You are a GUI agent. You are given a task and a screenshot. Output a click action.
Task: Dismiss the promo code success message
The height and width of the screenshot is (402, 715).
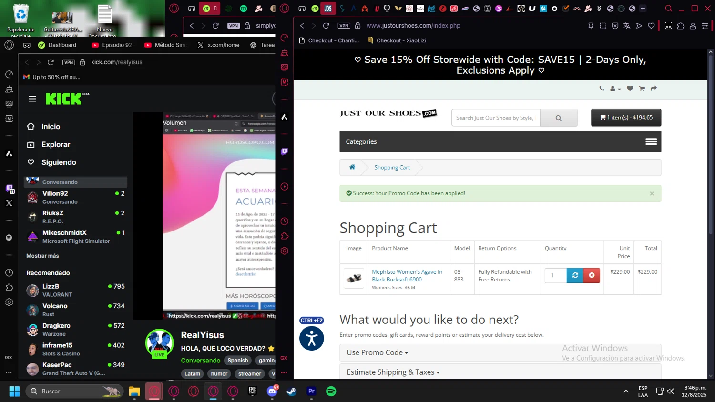pos(652,193)
